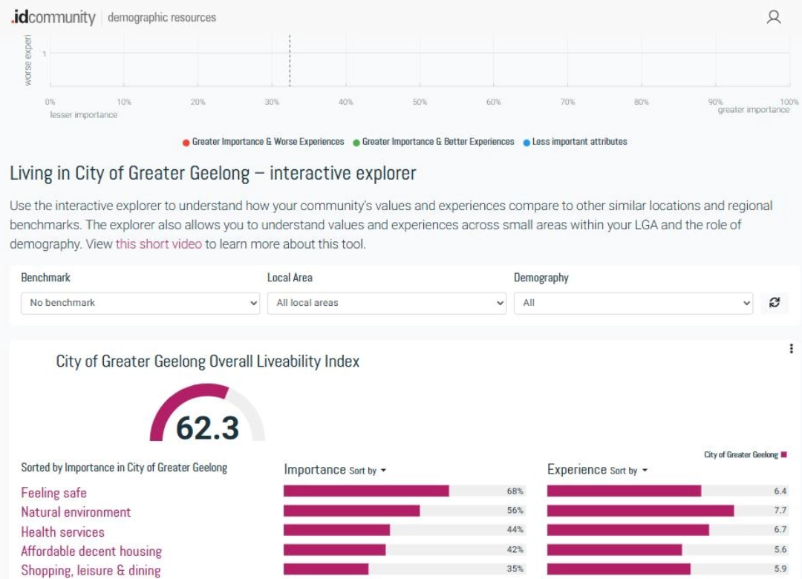Open the Local Area dropdown
Screen dimensions: 802x579
coord(387,303)
